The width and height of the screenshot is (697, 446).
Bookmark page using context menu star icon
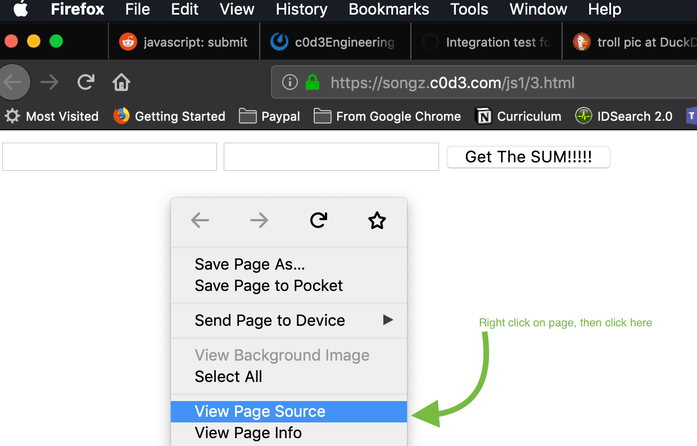pyautogui.click(x=377, y=221)
